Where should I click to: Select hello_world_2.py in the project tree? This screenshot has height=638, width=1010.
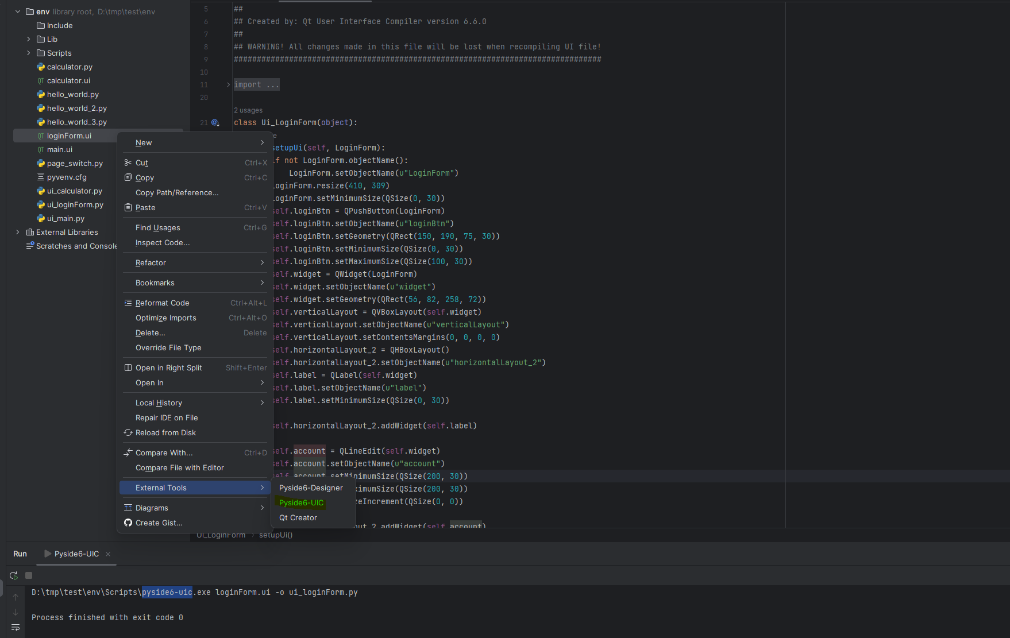[x=77, y=109]
